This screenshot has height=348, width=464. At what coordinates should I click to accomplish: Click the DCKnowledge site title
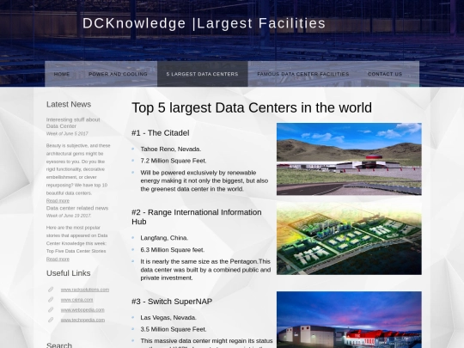204,23
